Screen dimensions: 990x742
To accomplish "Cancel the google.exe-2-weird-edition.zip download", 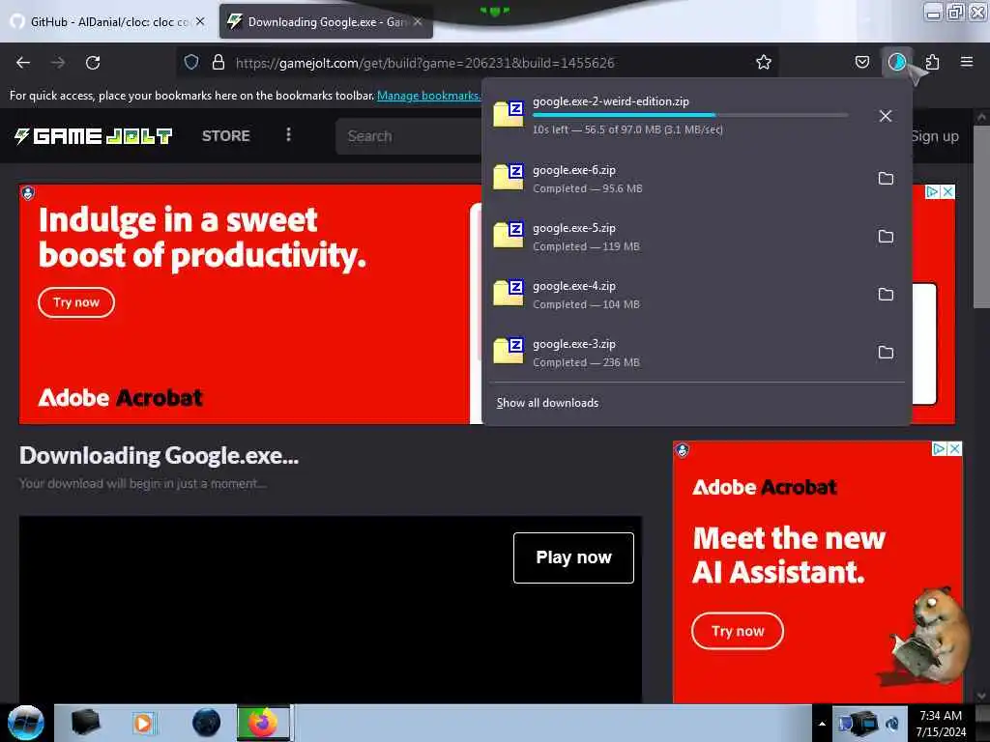I will point(886,116).
